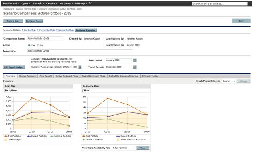This screenshot has height=152, width=253.
Task: Click Full Portfolio legend swatch in Cost Plan
Action: pyautogui.click(x=6, y=136)
